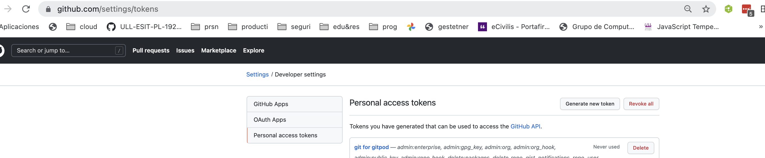Open Pull requests in GitHub header
The width and height of the screenshot is (765, 158).
pos(151,51)
